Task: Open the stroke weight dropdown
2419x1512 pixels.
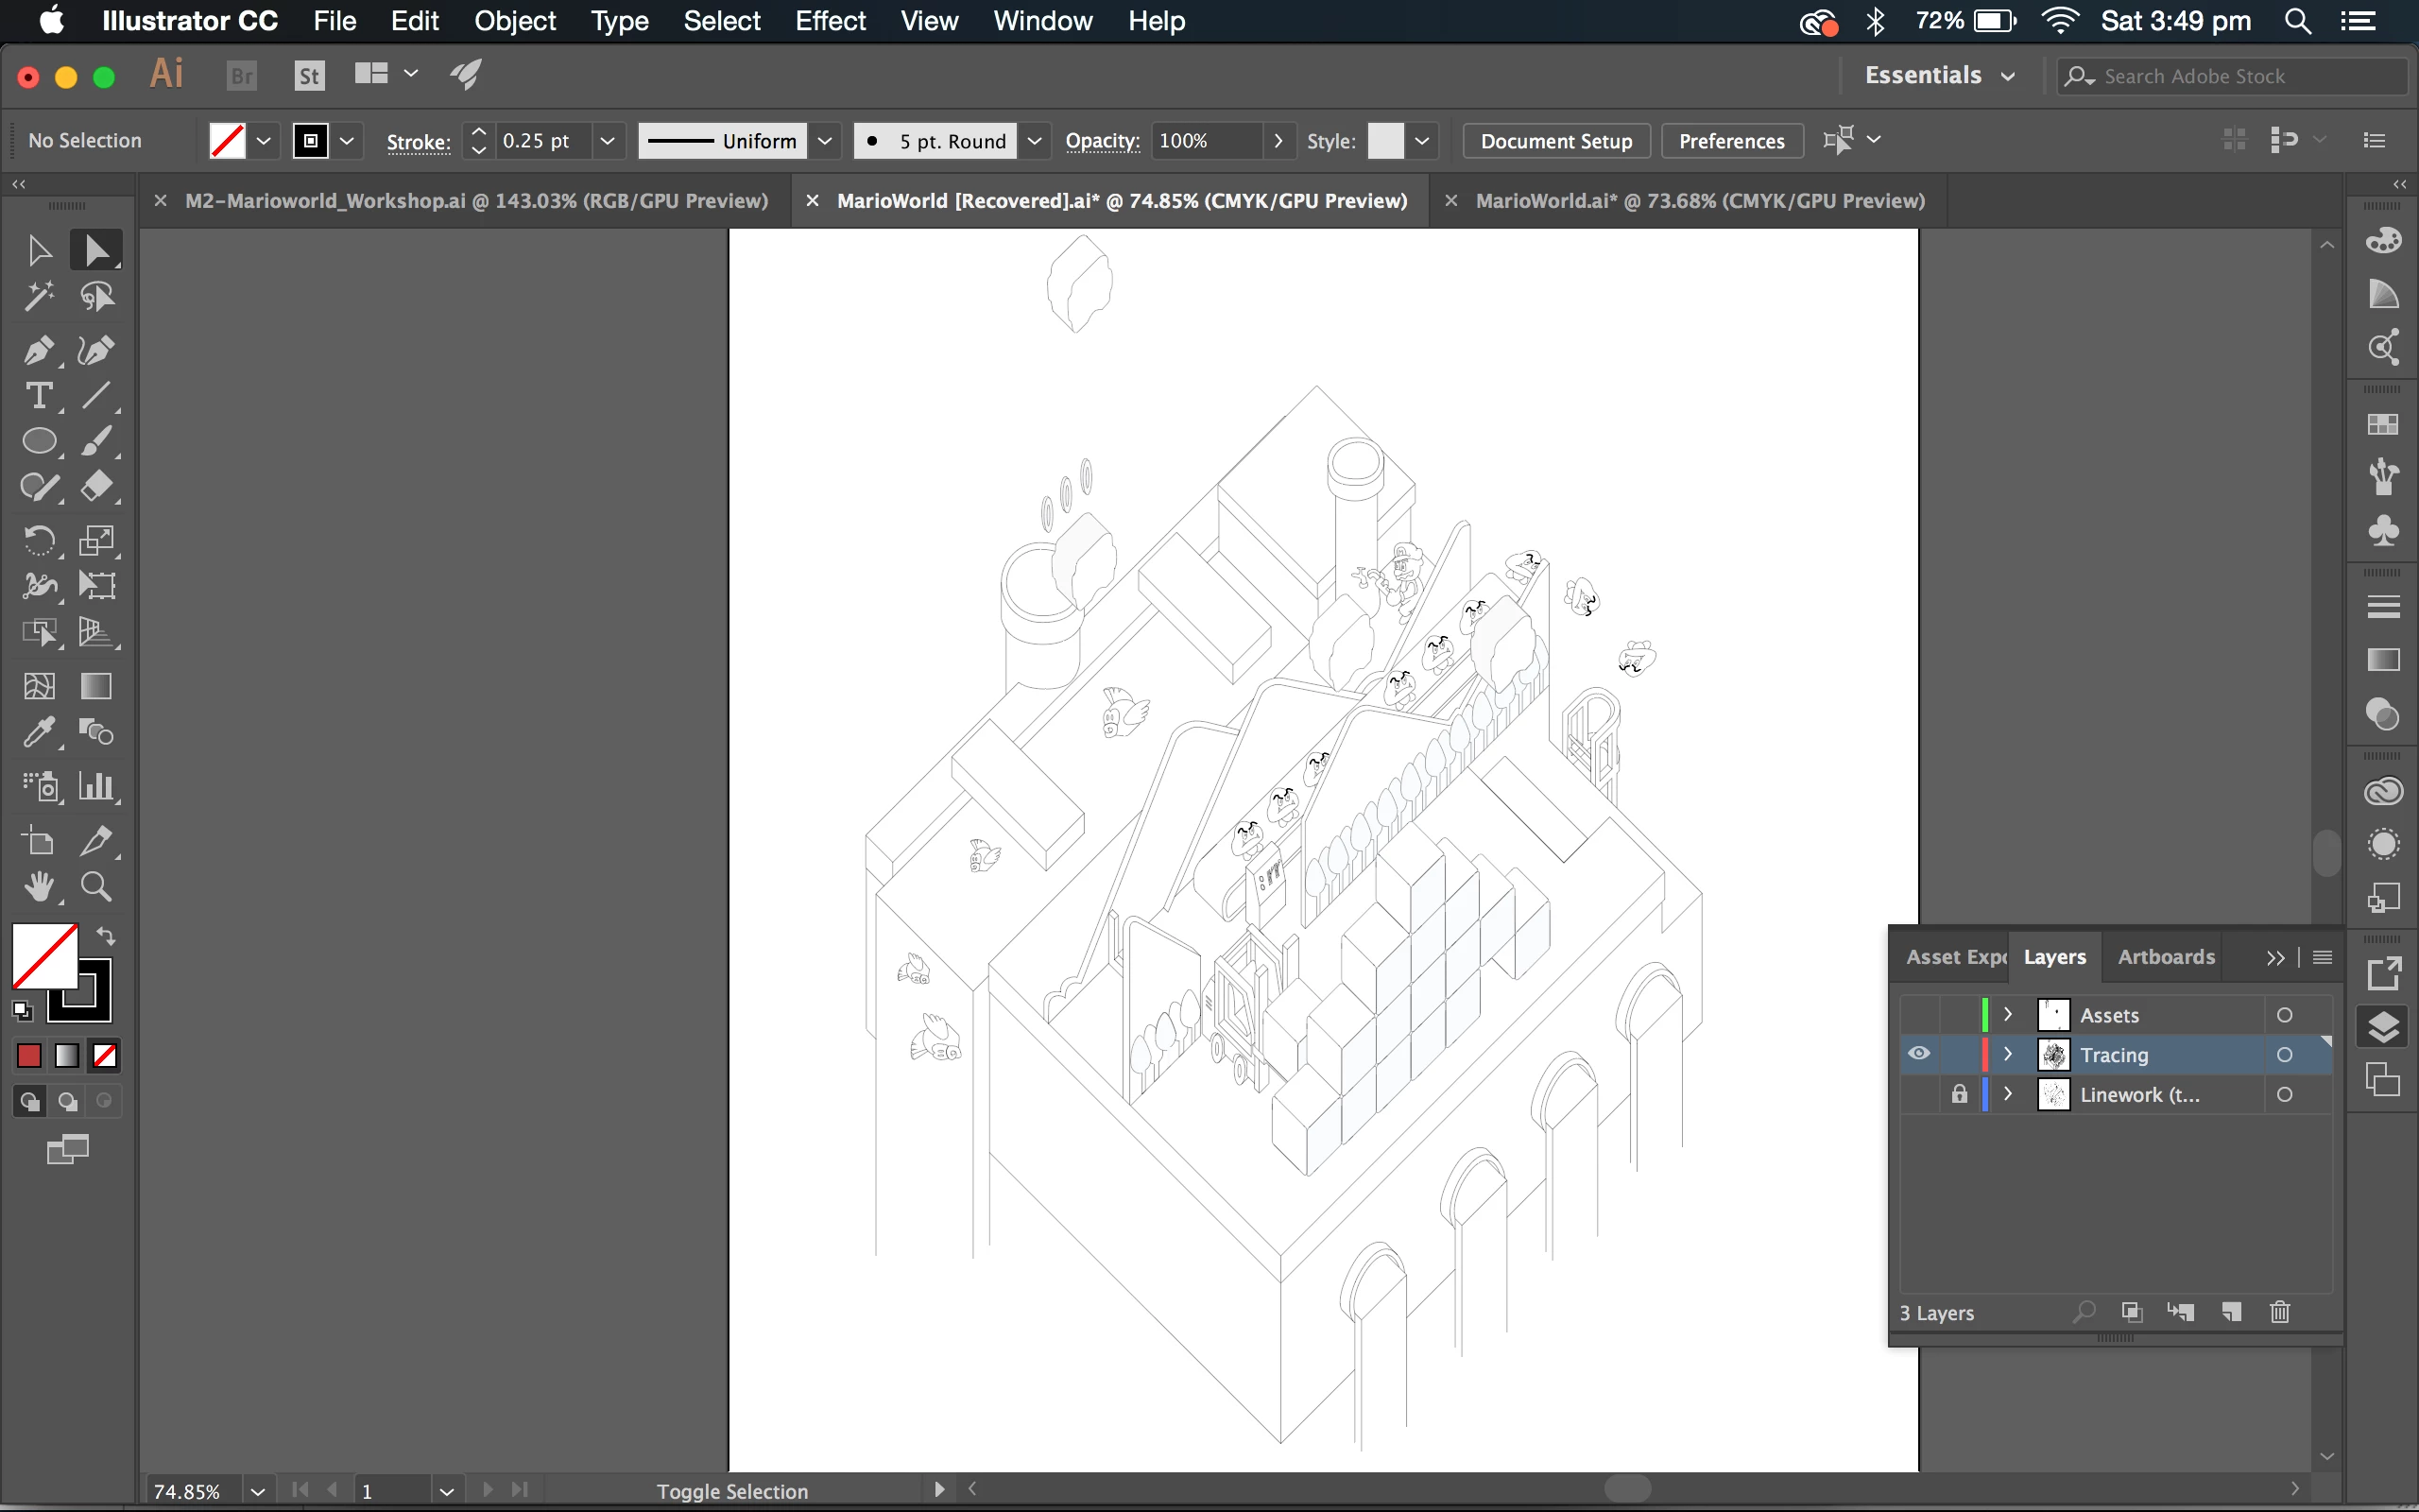Action: pos(607,141)
